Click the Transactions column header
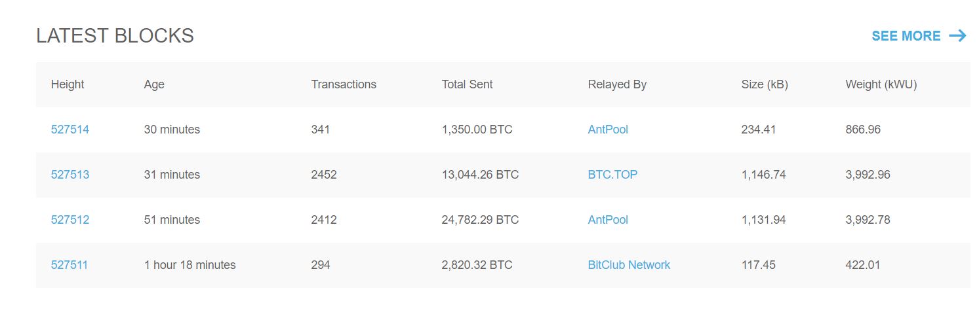979x318 pixels. click(344, 84)
